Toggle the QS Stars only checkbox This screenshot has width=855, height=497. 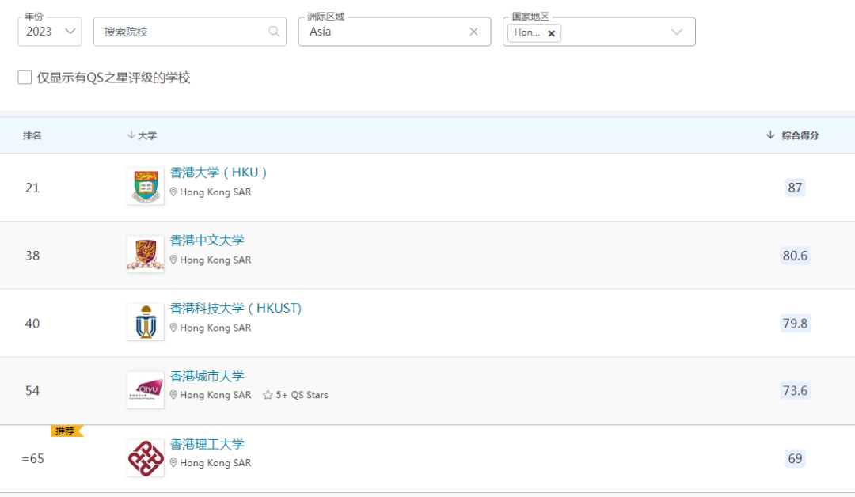click(25, 78)
